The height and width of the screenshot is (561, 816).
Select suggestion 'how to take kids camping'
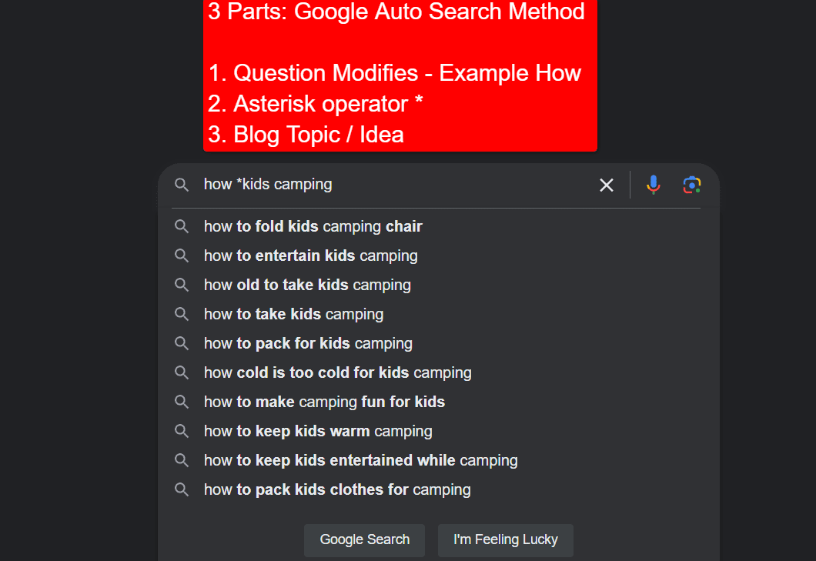click(x=293, y=313)
